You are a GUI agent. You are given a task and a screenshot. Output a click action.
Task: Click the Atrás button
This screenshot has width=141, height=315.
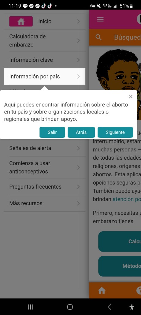tap(81, 132)
